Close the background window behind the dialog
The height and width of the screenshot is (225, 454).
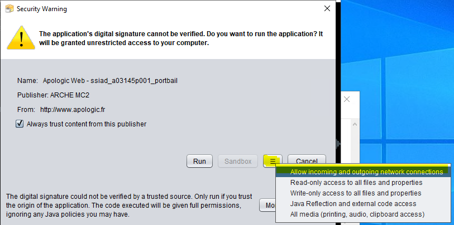point(346,99)
